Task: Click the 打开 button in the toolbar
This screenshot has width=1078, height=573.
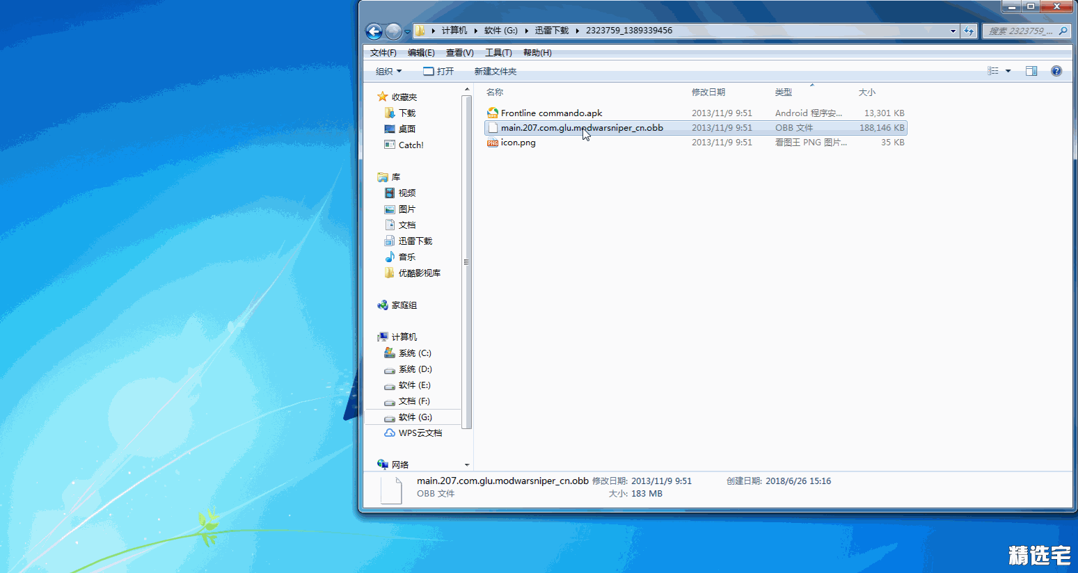Action: point(438,71)
